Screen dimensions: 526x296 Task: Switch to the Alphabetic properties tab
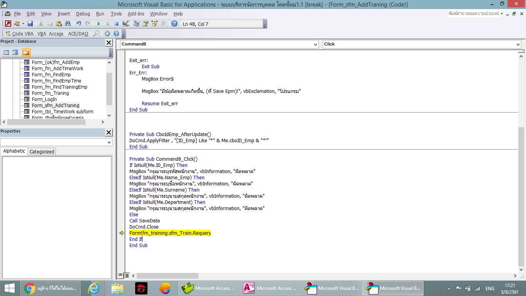point(14,151)
